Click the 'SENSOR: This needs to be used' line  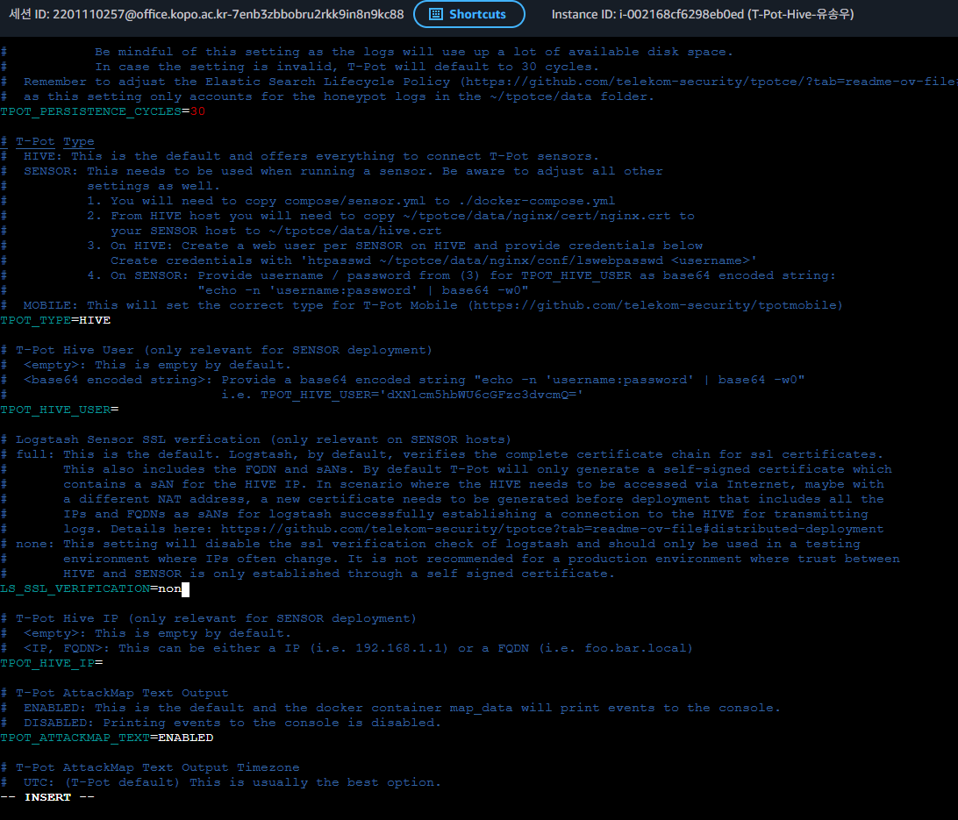click(x=332, y=172)
